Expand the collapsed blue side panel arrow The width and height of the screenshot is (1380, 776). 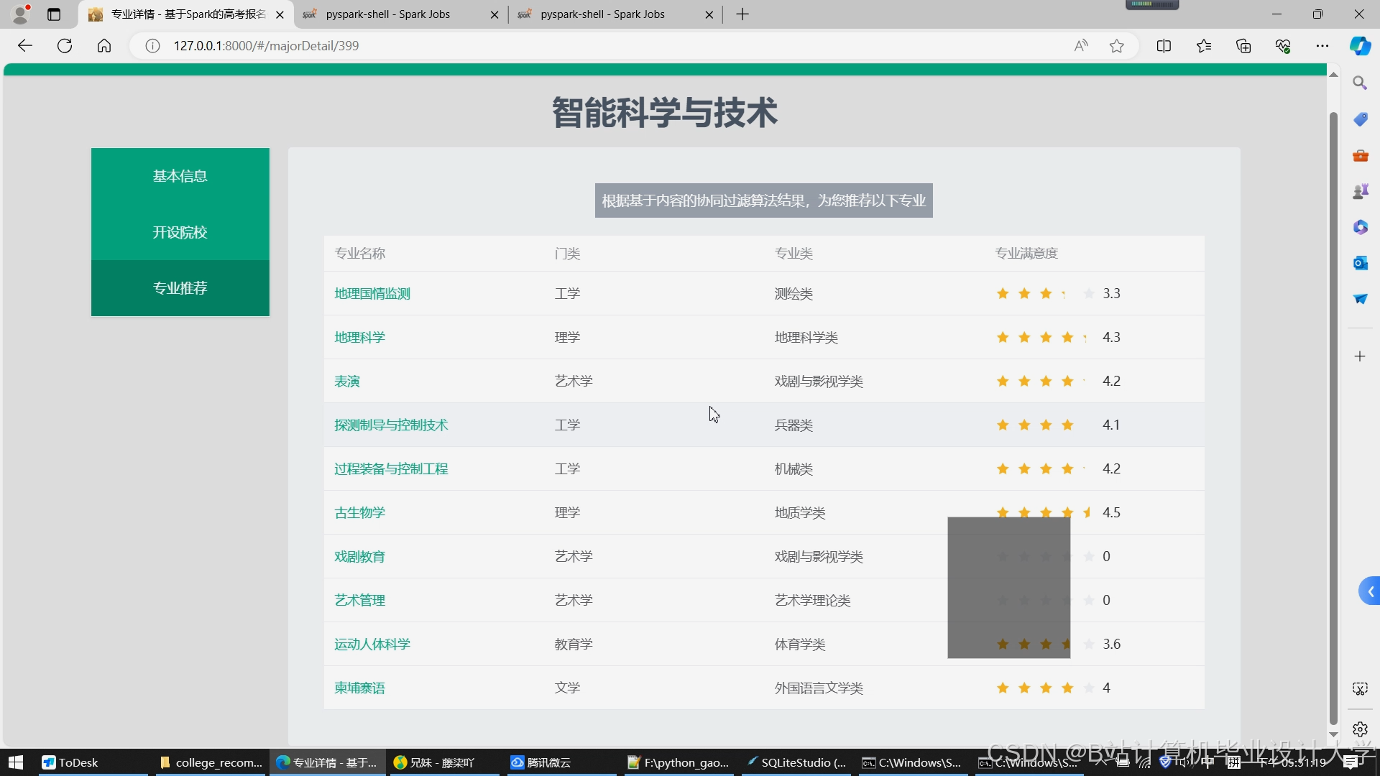1370,591
